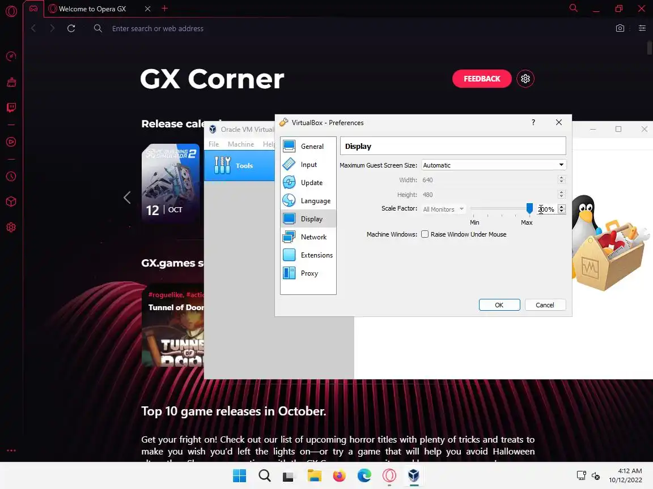
Task: Open GX Control speedometer sidebar icon
Action: pos(11,56)
